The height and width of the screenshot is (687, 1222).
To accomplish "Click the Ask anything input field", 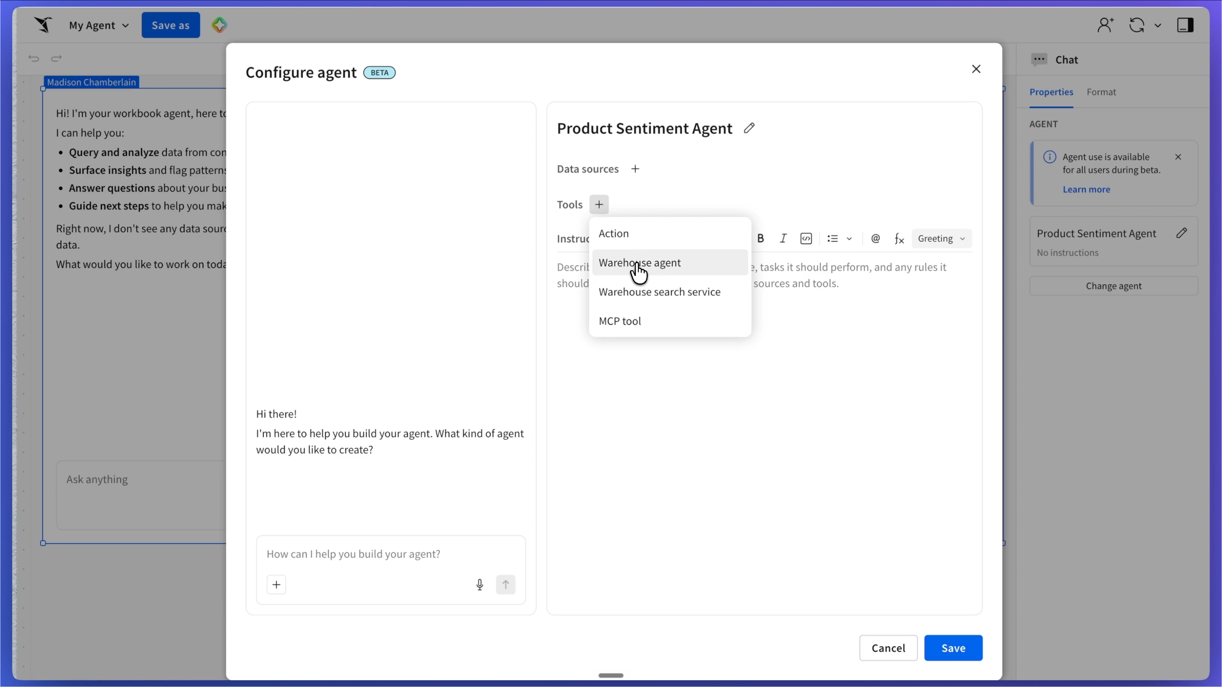I will click(x=141, y=495).
